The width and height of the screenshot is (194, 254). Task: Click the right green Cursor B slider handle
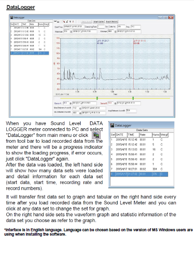tap(133, 98)
